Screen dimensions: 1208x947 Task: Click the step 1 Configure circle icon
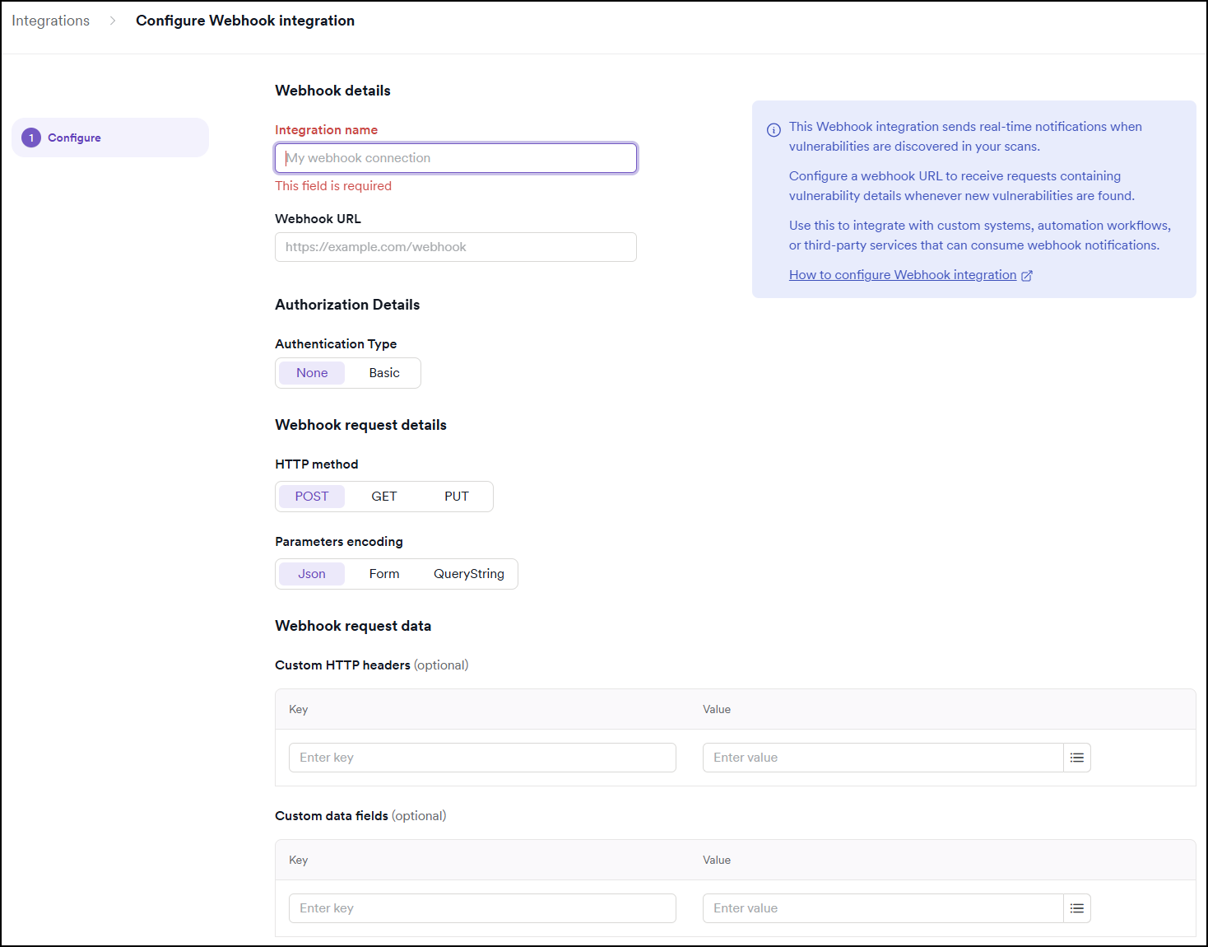pos(30,138)
